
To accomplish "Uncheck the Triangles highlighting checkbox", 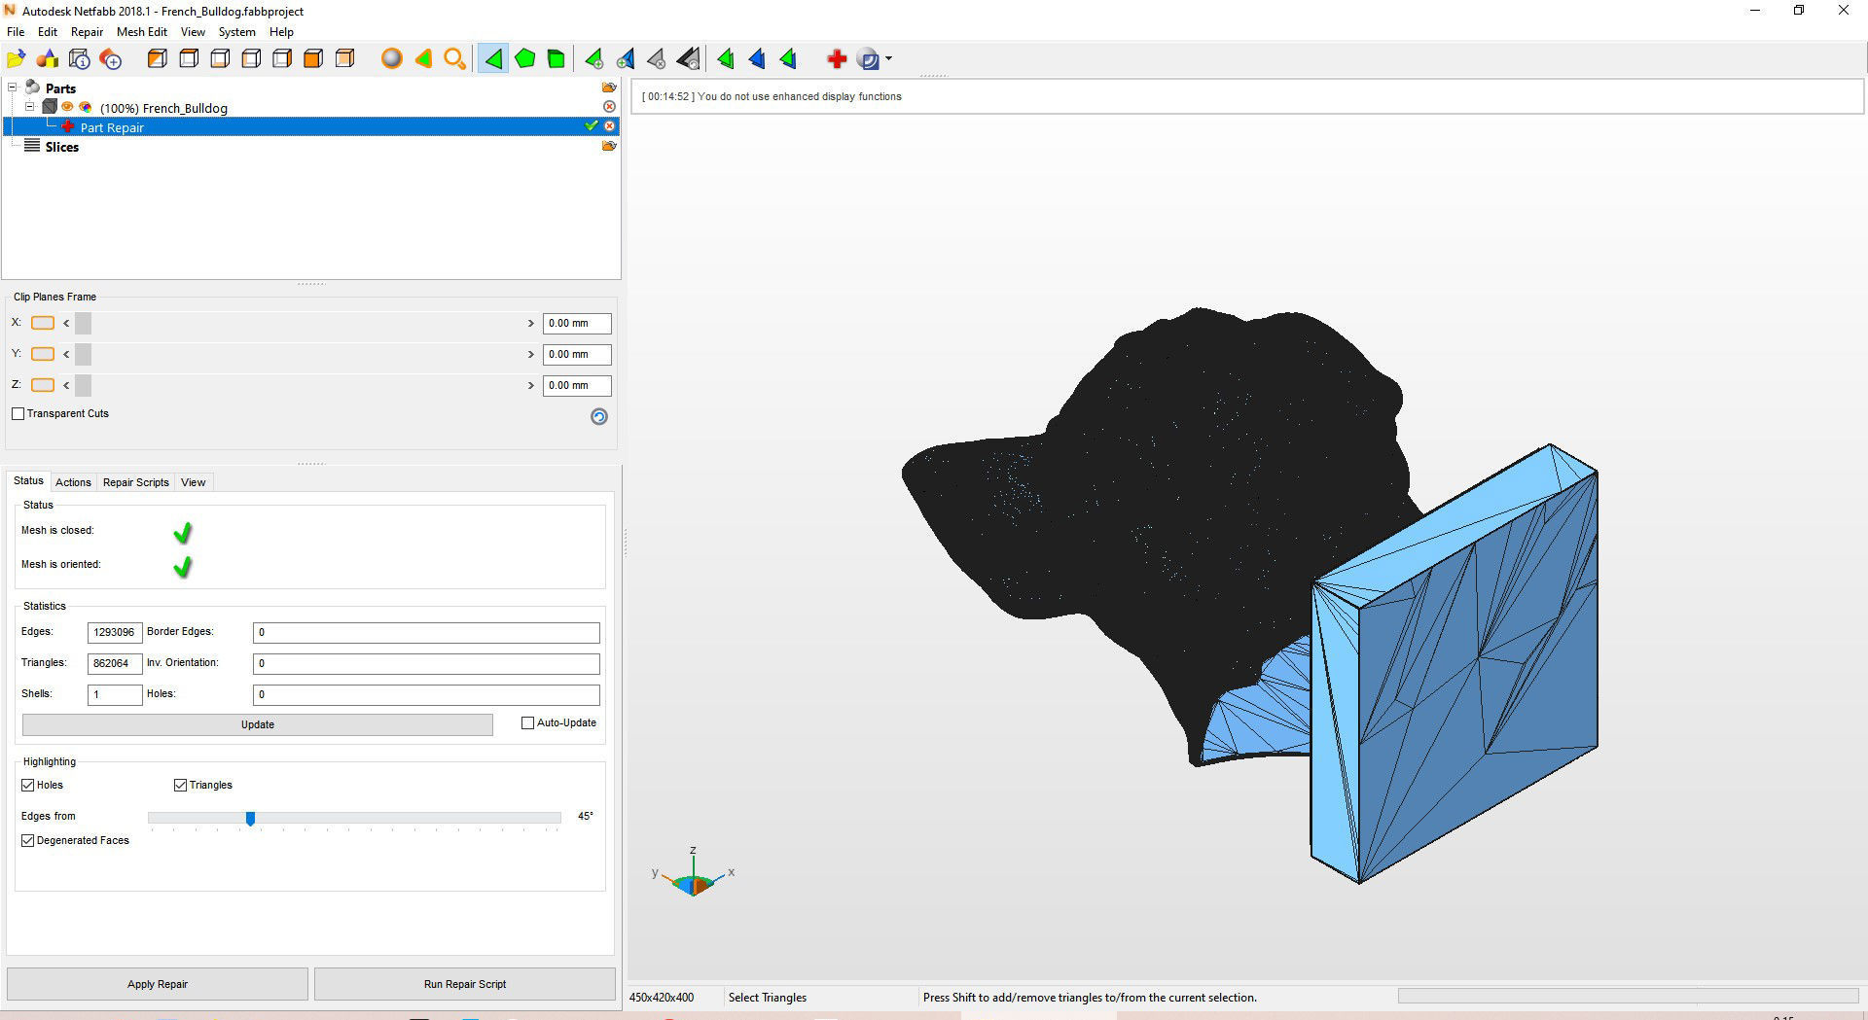I will pos(180,785).
